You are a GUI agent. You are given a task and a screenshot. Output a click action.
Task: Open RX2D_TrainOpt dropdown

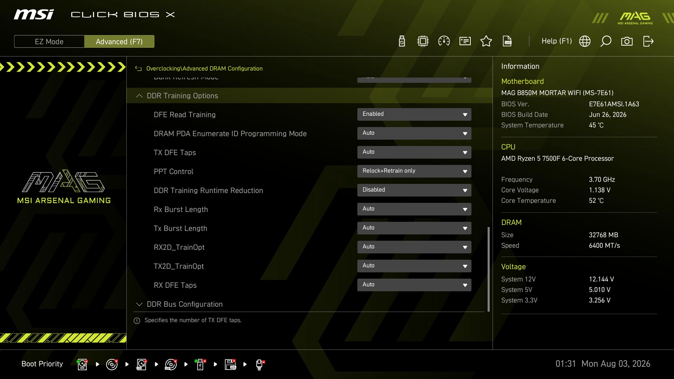click(414, 247)
